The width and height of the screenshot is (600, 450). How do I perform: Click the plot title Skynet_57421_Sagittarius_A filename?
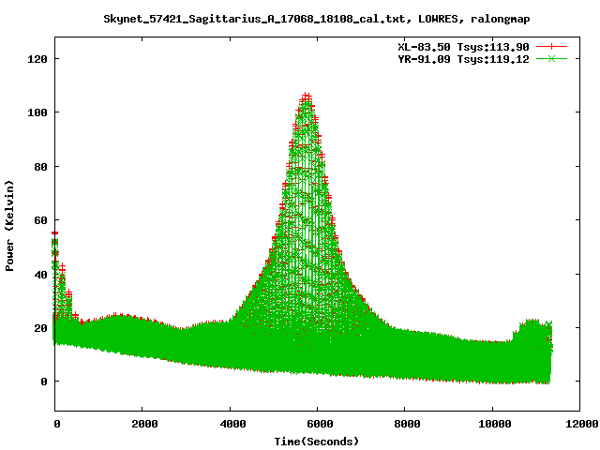[317, 19]
